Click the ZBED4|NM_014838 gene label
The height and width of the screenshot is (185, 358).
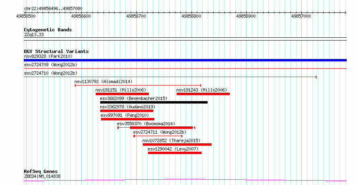pos(42,176)
